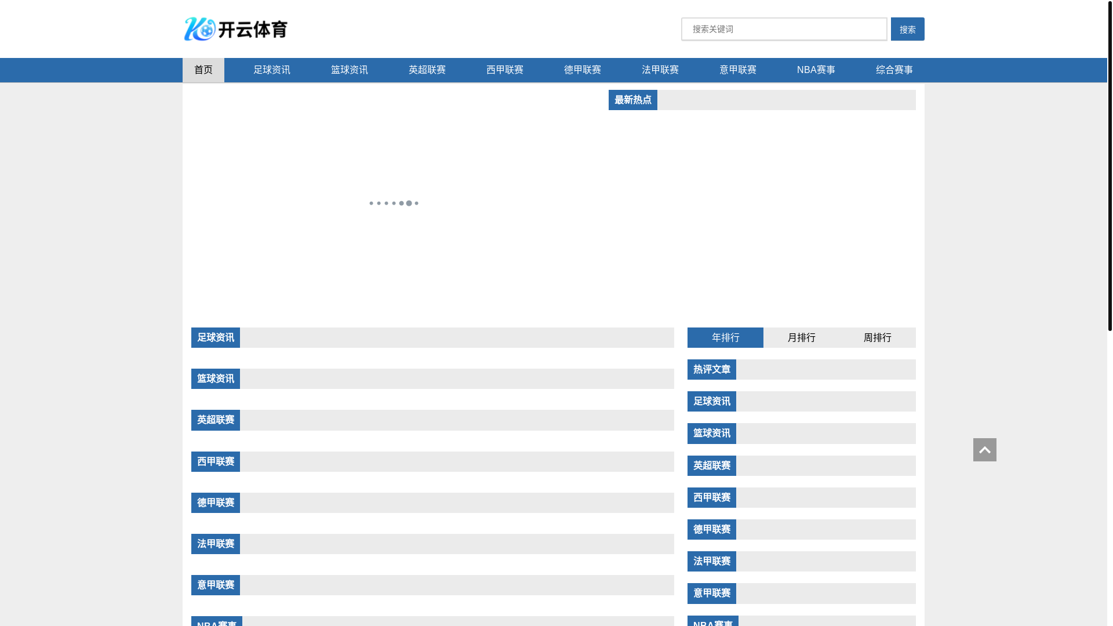The height and width of the screenshot is (626, 1113).
Task: Open the 开云体育 site logo
Action: coord(236,29)
